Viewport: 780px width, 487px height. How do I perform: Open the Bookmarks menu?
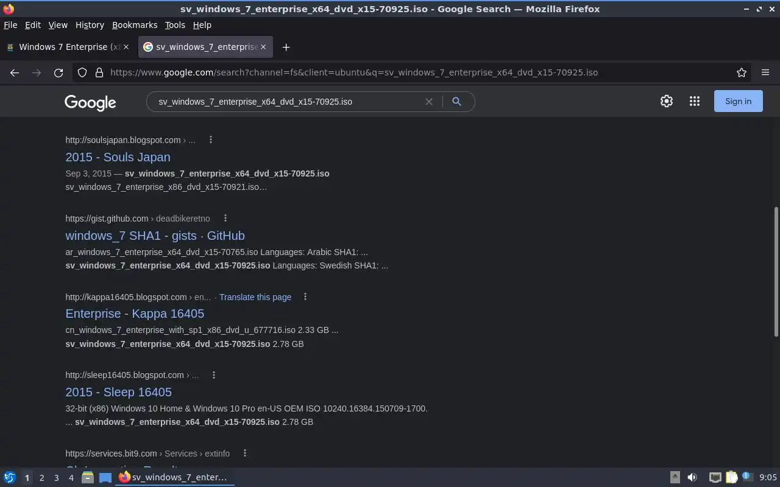click(x=135, y=25)
